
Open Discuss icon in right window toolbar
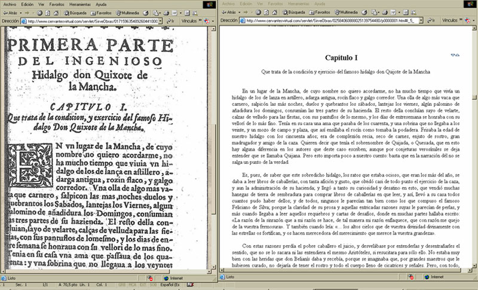click(406, 13)
